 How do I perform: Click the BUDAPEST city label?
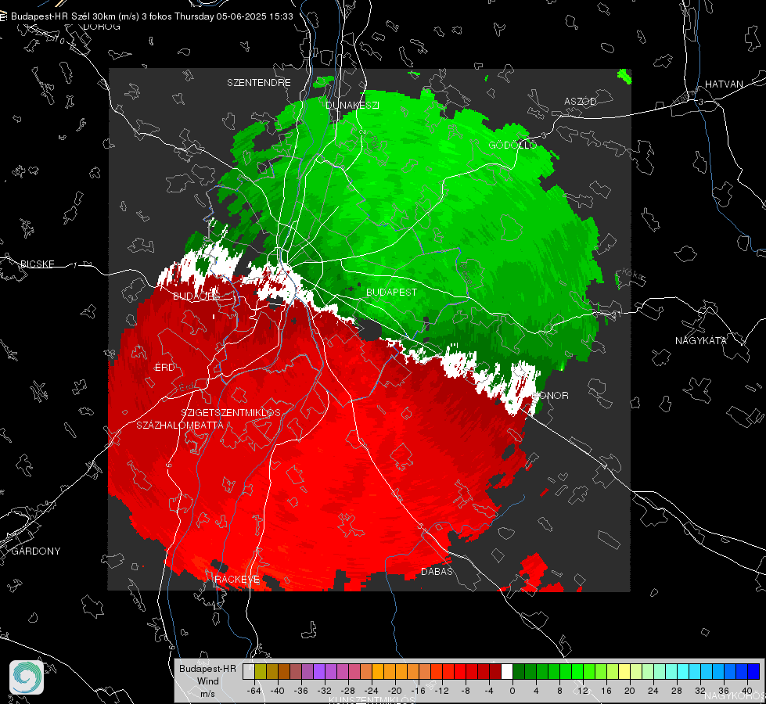(392, 292)
